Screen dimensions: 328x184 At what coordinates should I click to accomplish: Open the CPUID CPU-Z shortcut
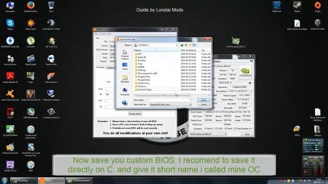coord(10,166)
